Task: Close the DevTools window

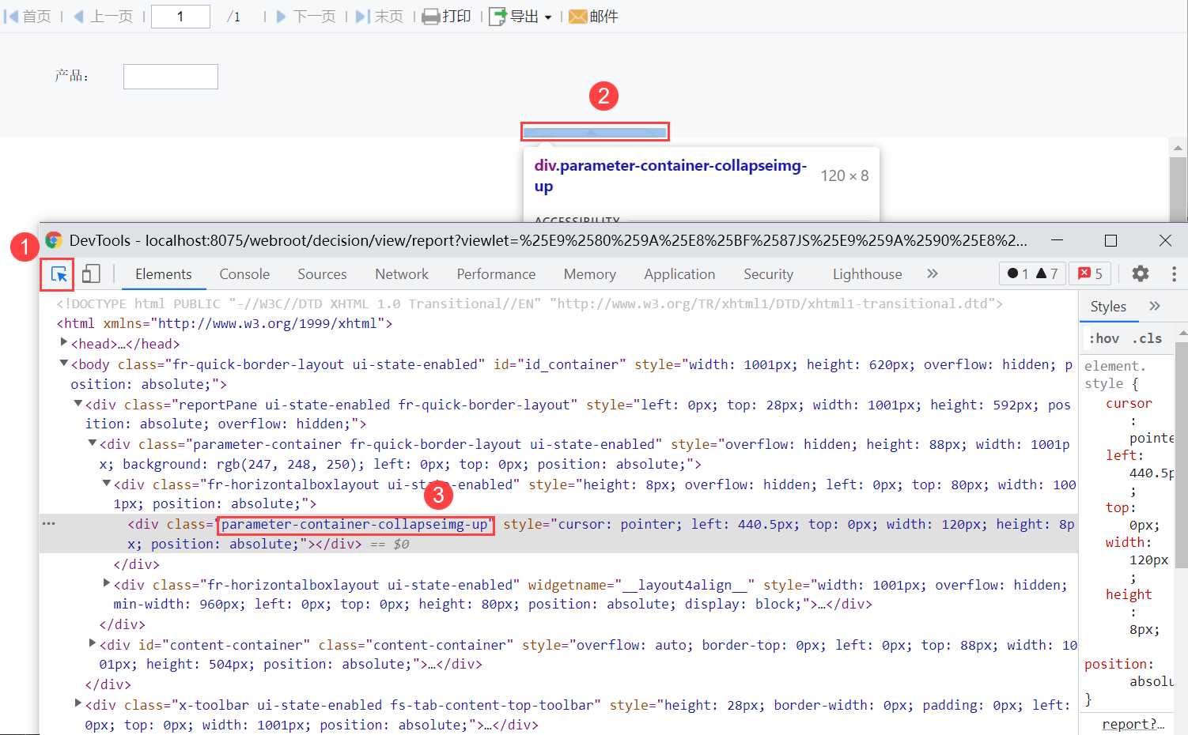Action: pos(1165,240)
